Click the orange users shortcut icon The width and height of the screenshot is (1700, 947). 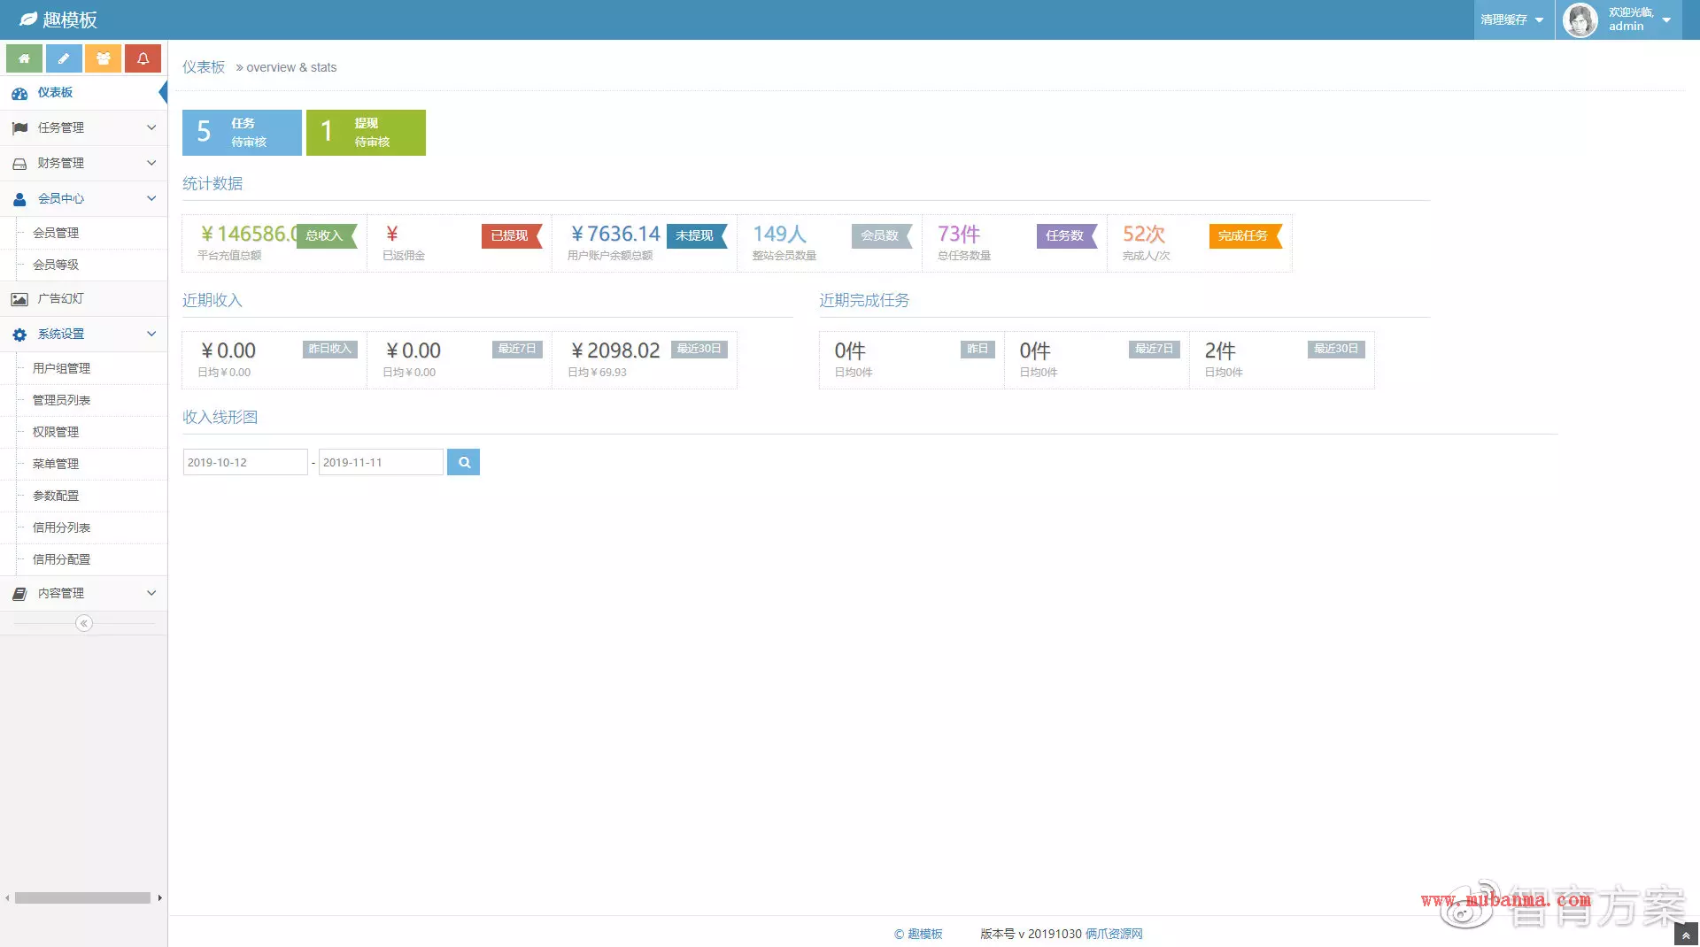104,58
